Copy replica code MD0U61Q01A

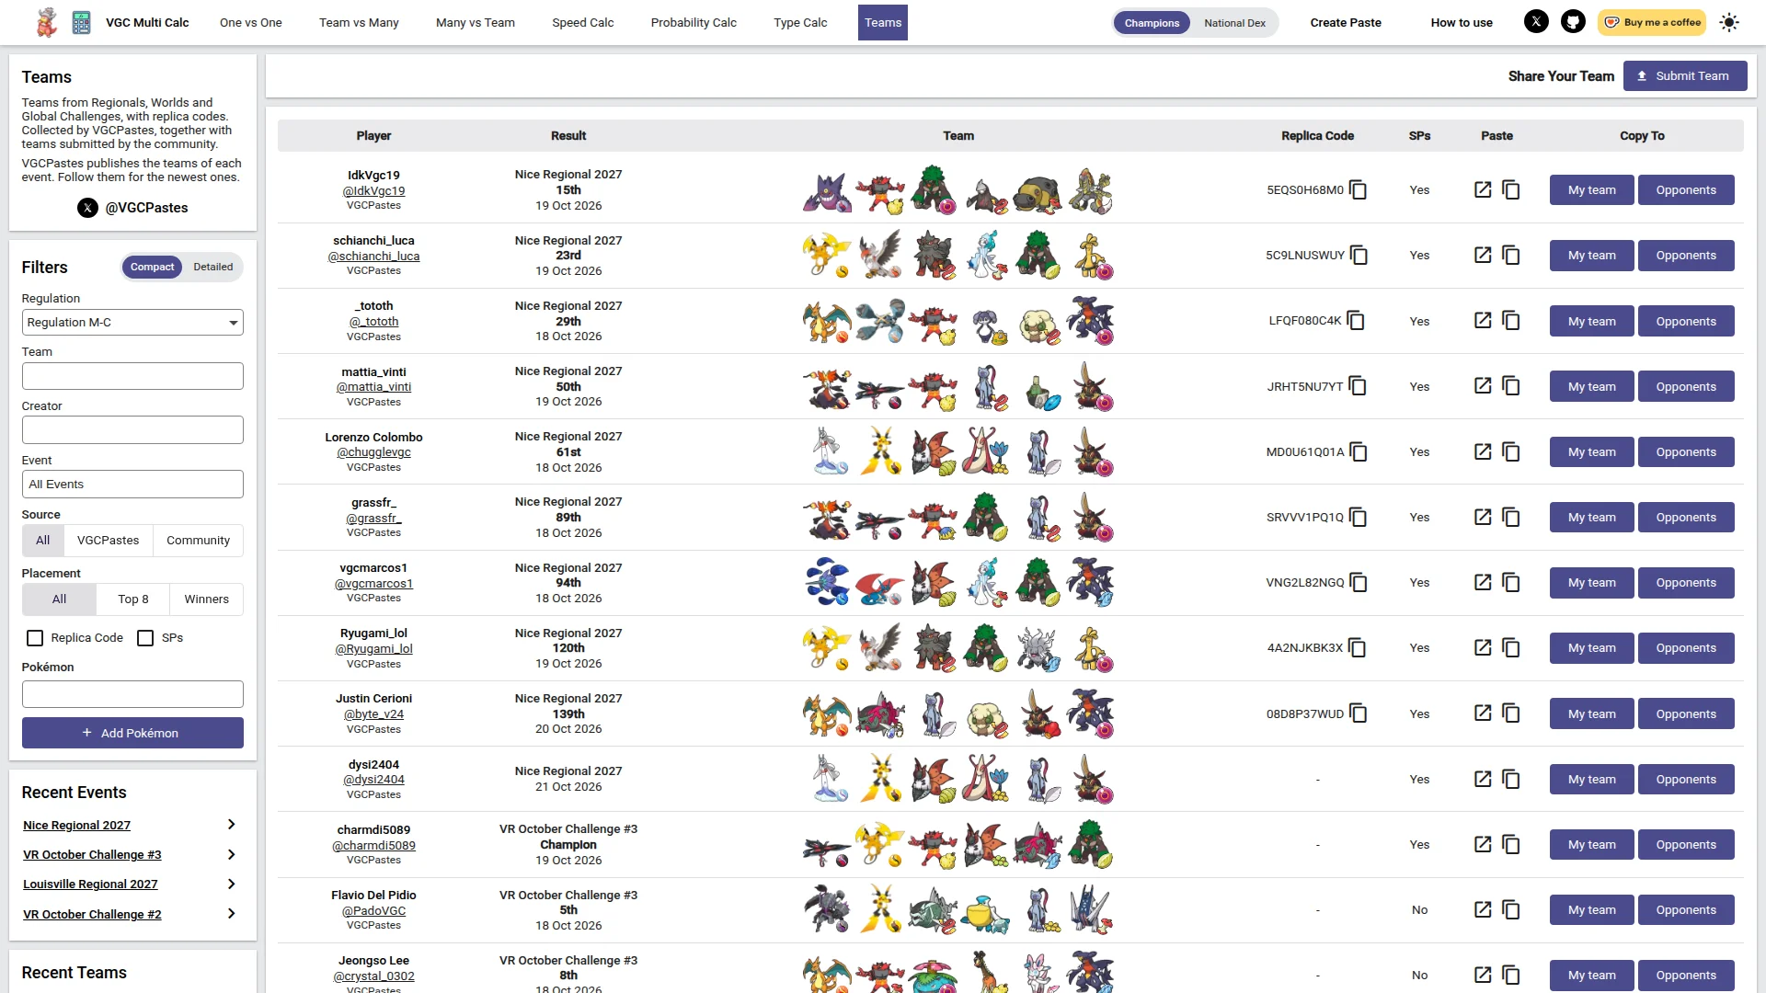1359,452
